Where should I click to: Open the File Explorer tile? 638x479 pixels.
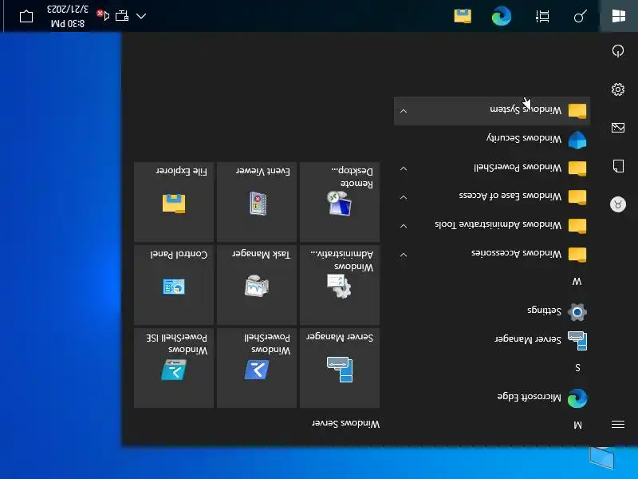[174, 202]
